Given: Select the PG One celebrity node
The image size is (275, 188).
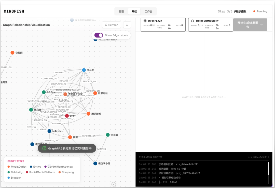Looking at the screenshot, I should (44, 92).
